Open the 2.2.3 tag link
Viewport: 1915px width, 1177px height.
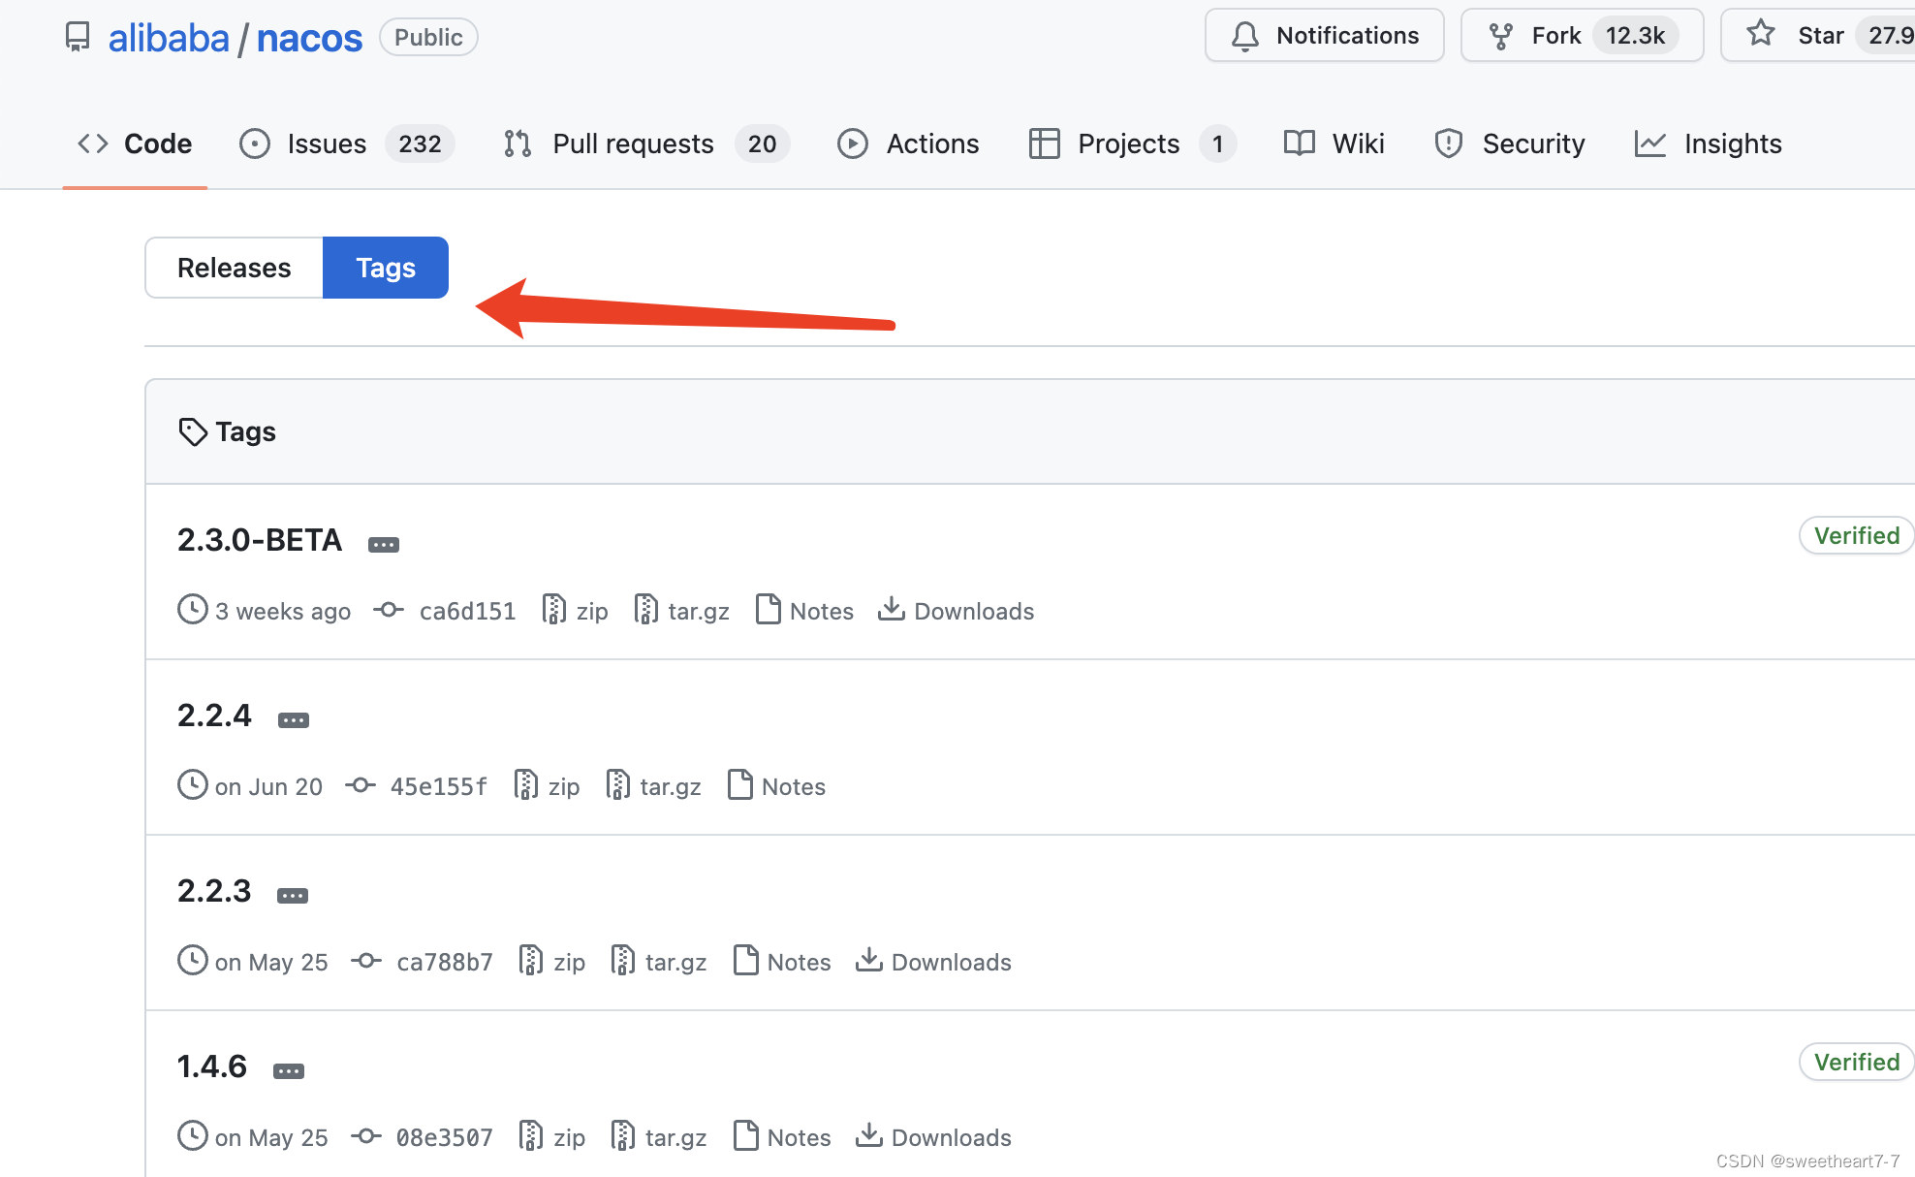point(214,891)
